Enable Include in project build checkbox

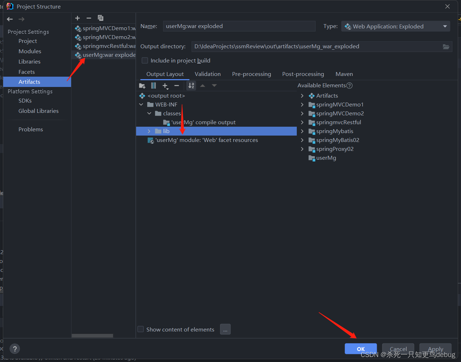(145, 60)
